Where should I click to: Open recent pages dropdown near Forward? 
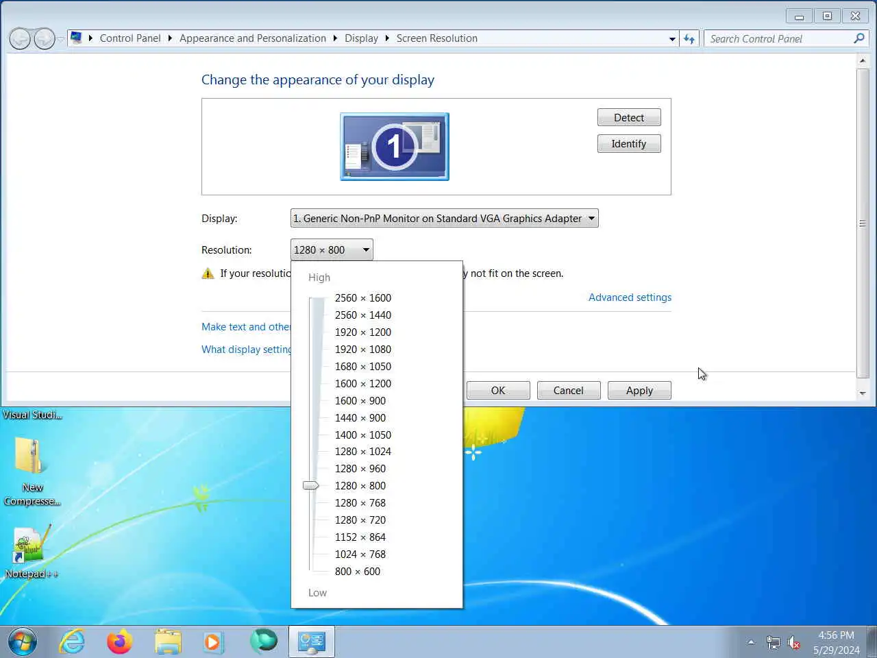pos(61,39)
